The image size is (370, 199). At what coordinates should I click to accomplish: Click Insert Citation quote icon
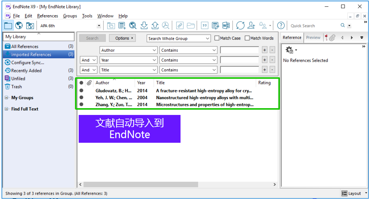click(x=204, y=26)
